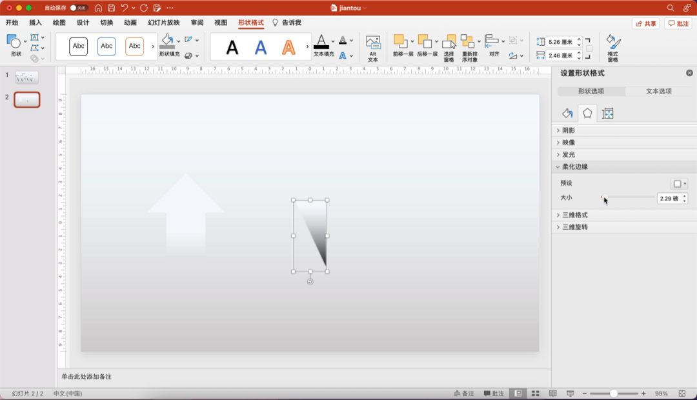Image resolution: width=697 pixels, height=400 pixels.
Task: Open the View (视图) tab
Action: (221, 23)
